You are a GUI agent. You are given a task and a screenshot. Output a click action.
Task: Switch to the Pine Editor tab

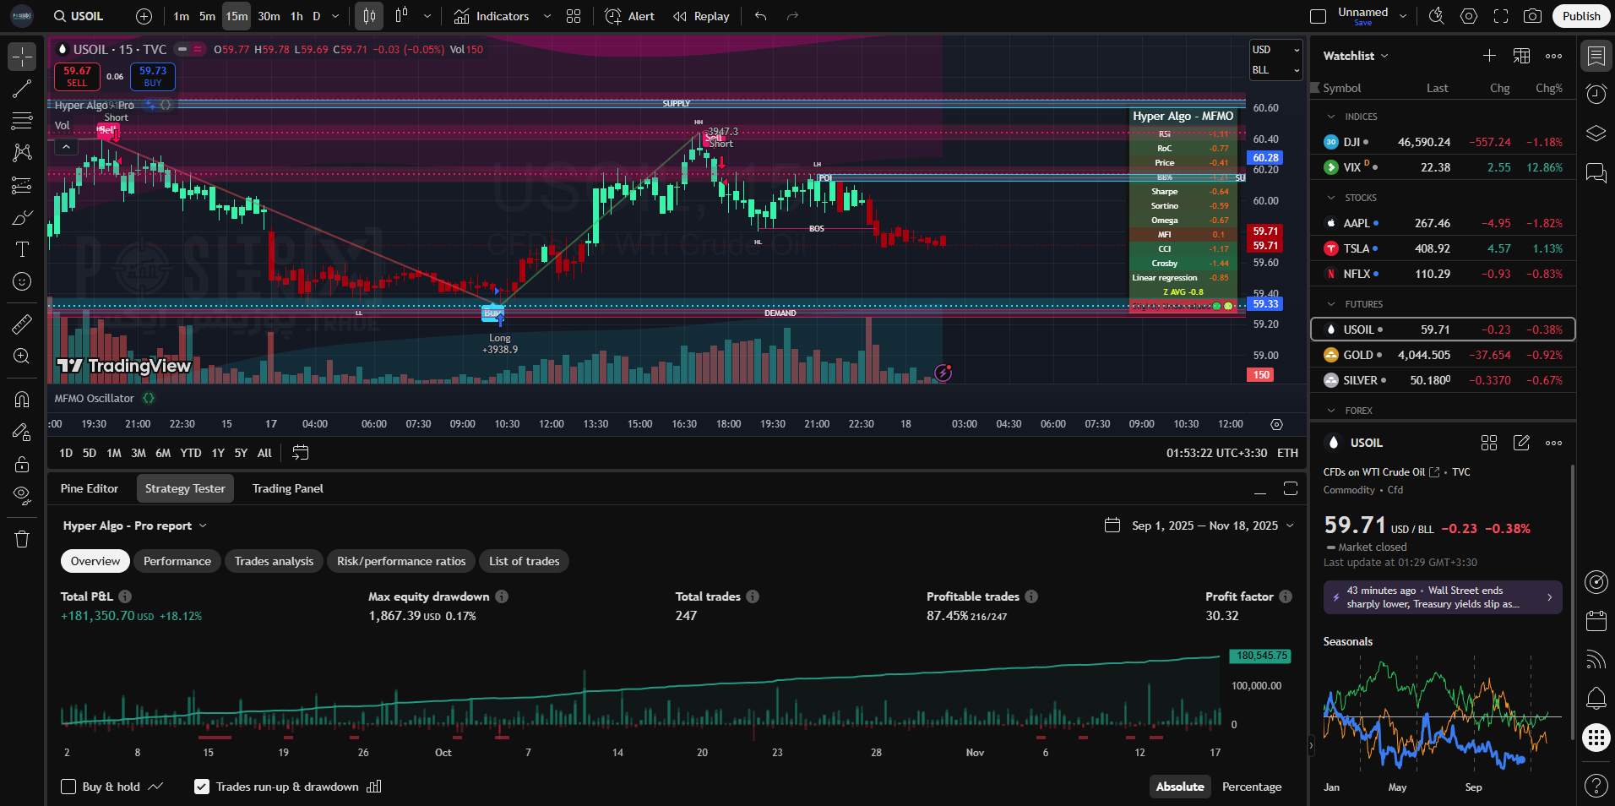[90, 488]
